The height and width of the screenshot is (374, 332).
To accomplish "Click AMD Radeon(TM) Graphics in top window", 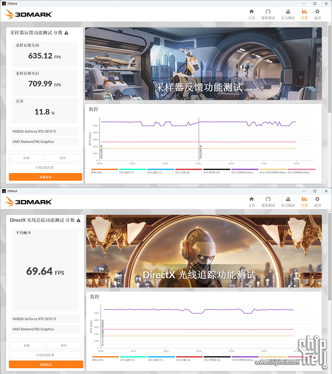I will (x=44, y=142).
